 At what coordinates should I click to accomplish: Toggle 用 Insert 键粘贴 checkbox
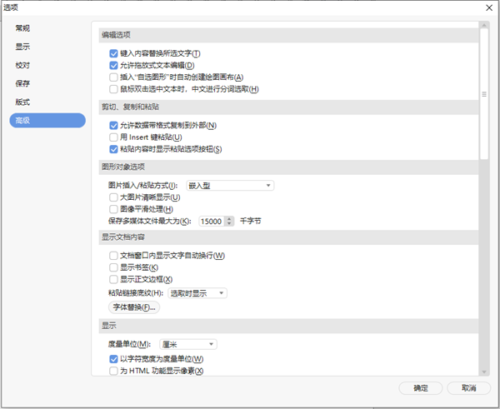(x=113, y=137)
